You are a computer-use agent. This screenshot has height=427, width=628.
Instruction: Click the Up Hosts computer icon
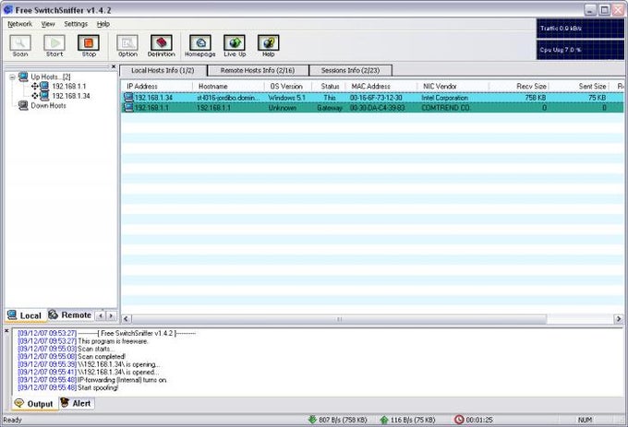(x=23, y=77)
